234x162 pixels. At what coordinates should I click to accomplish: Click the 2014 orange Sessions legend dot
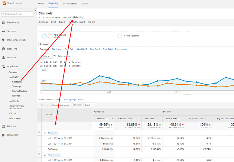tap(69, 66)
